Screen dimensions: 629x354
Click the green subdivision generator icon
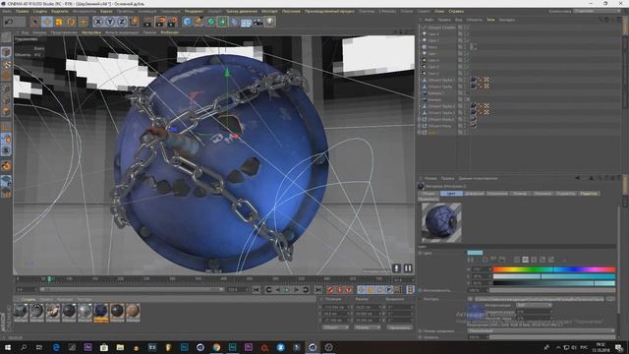coord(211,22)
